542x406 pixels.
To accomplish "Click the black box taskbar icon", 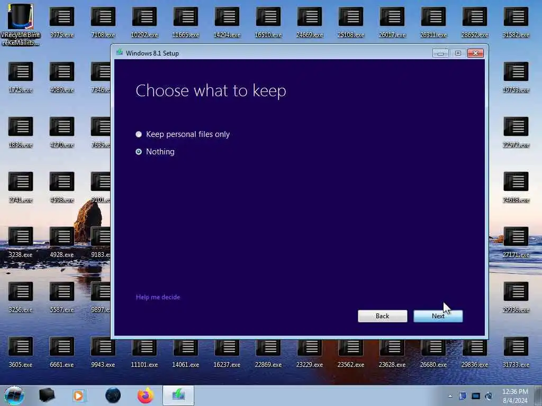I will (x=47, y=395).
